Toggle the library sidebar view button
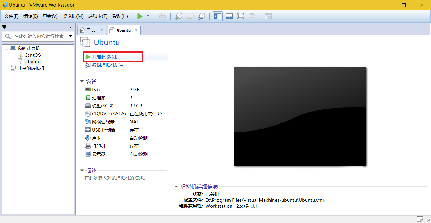The width and height of the screenshot is (431, 223). [218, 16]
